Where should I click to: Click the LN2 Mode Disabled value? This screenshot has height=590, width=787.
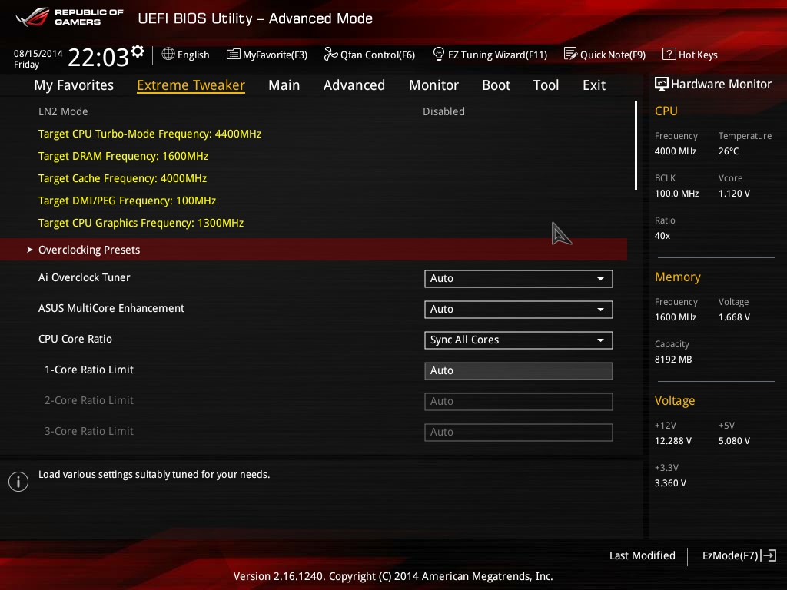coord(443,111)
